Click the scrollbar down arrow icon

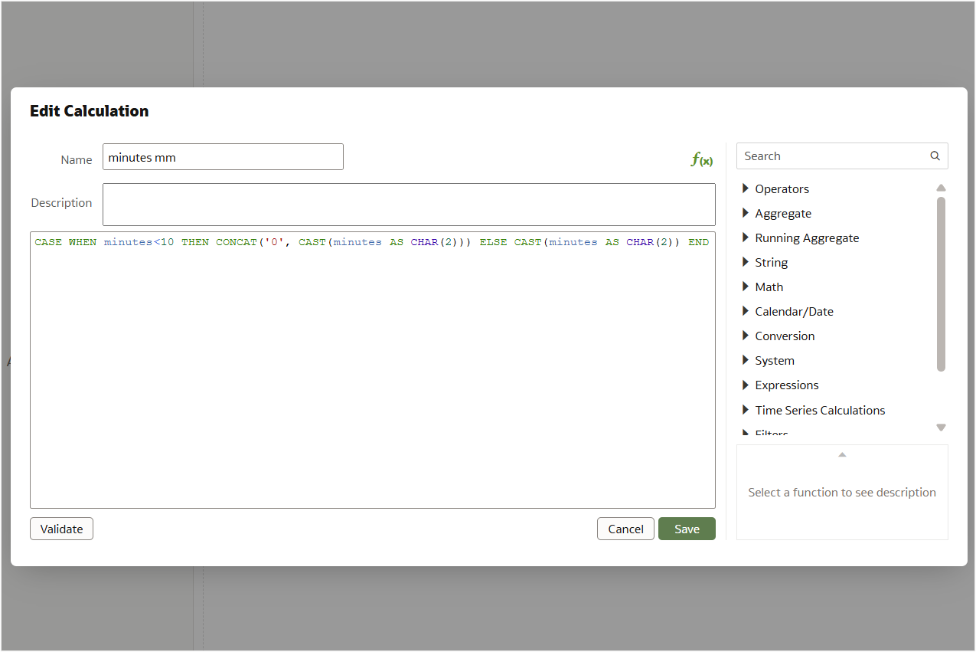coord(941,428)
